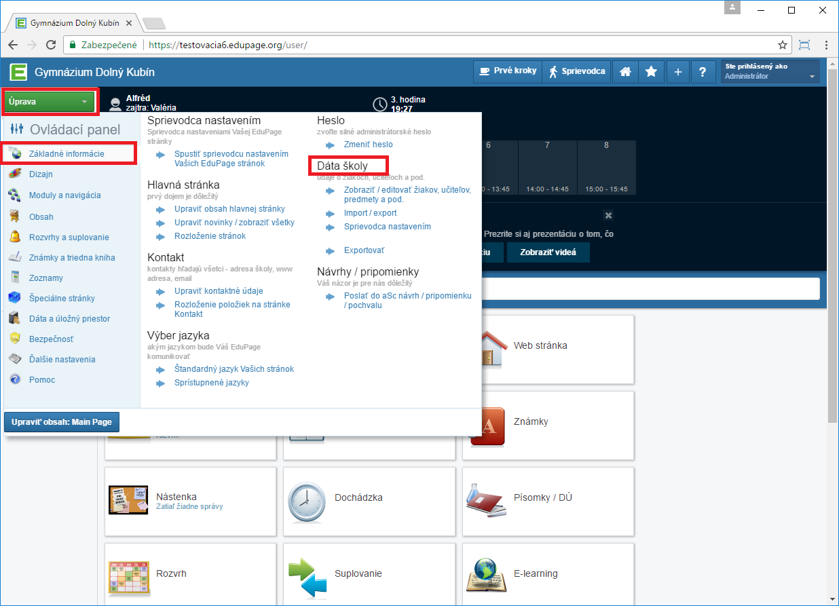Open Zmeniť heslo link
Screen dimensions: 839x606
coord(368,145)
